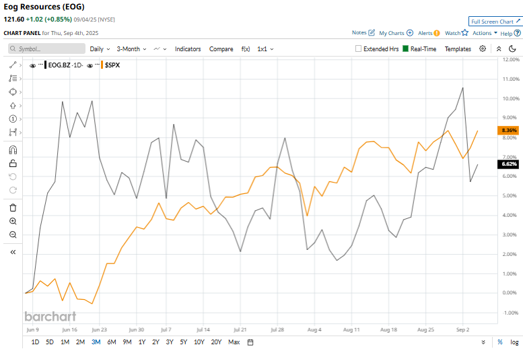This screenshot has height=351, width=523.
Task: Select the Max time range
Action: (234, 342)
